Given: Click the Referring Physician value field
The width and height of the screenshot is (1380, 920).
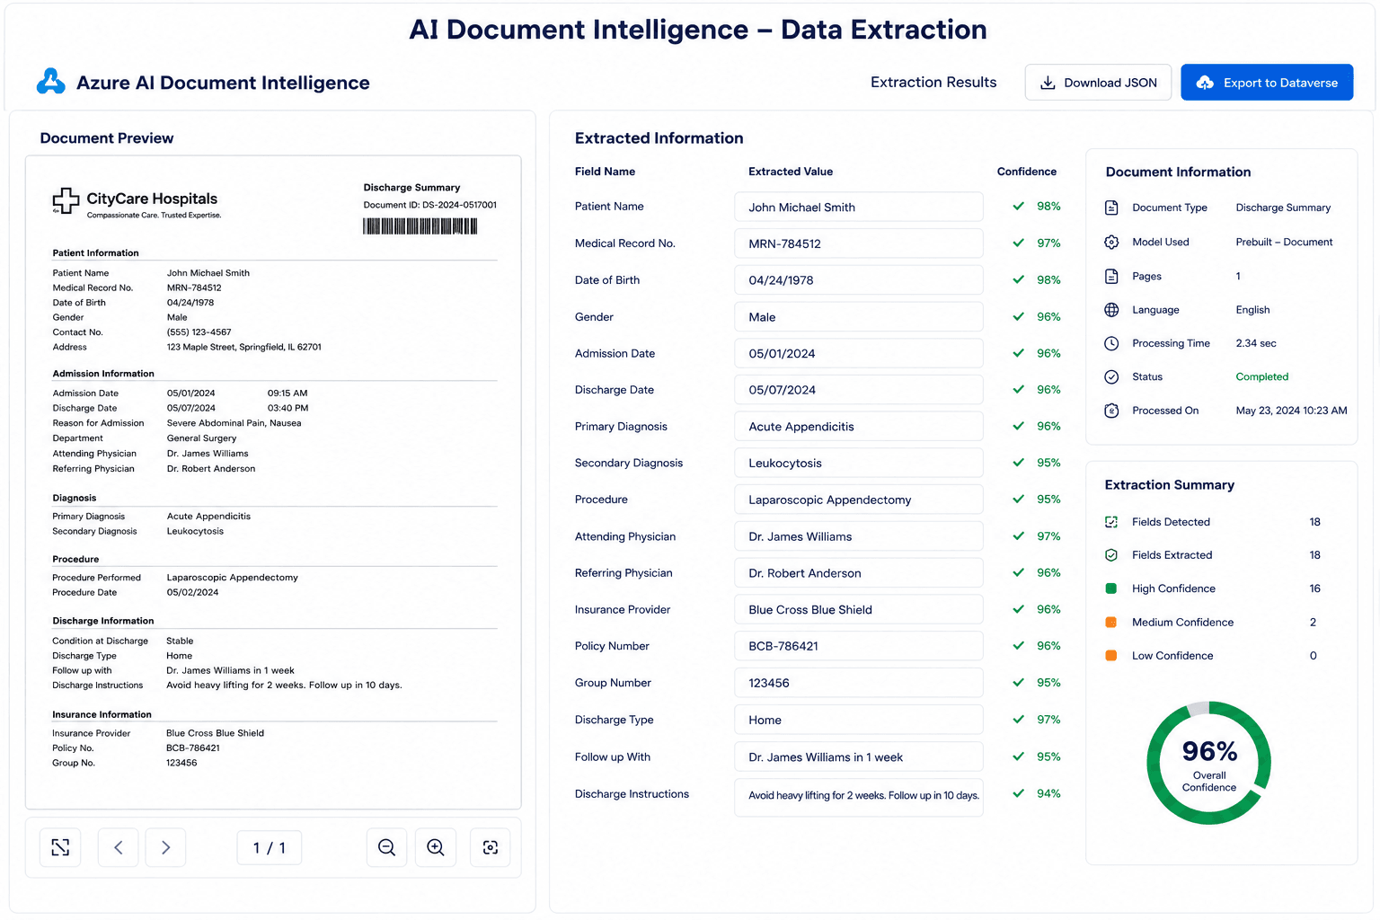Looking at the screenshot, I should (859, 573).
